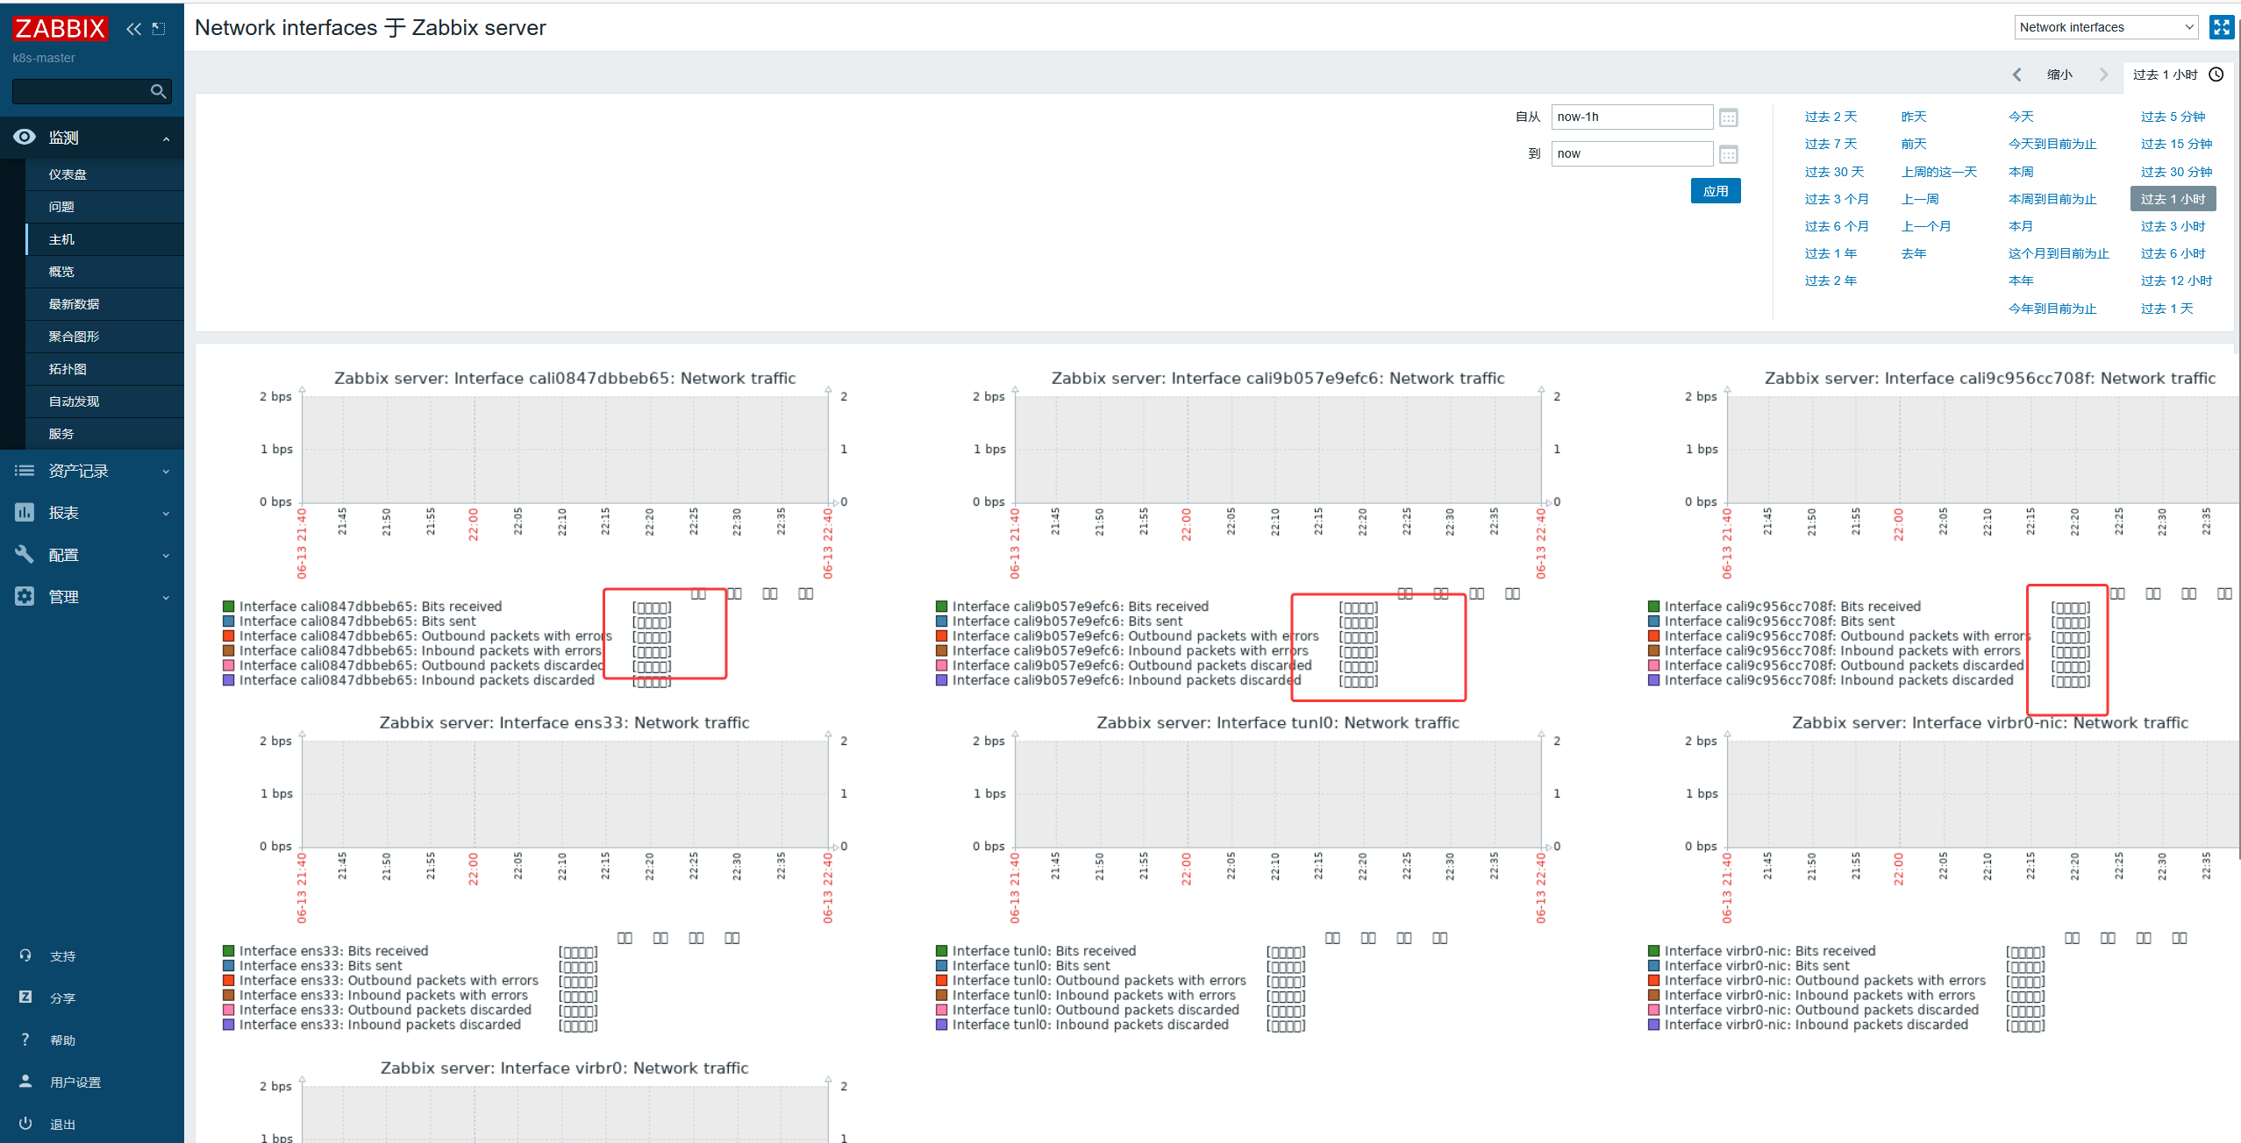Screen dimensions: 2241x1143
Task: Click the 应用 apply button
Action: pos(1715,191)
